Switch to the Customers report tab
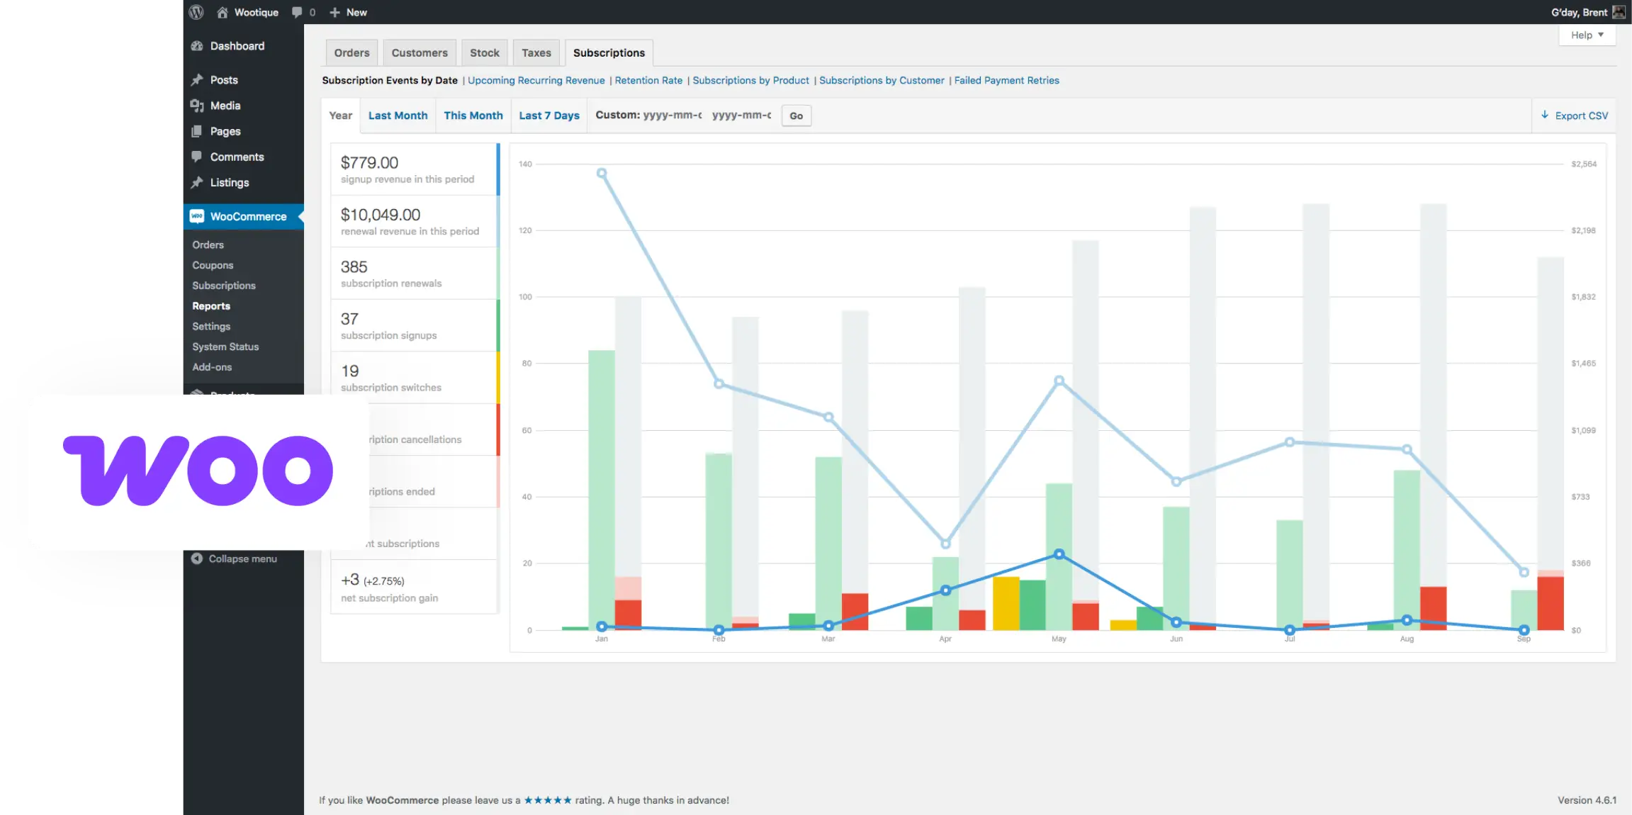1632x815 pixels. 420,52
